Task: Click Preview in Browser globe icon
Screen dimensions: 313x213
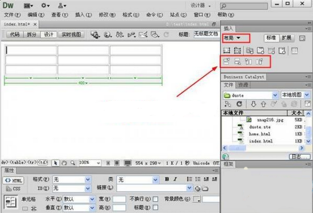Action: click(x=107, y=34)
